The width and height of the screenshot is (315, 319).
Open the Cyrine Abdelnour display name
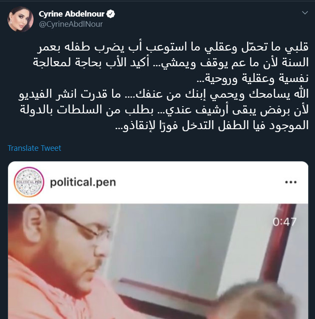coord(71,14)
